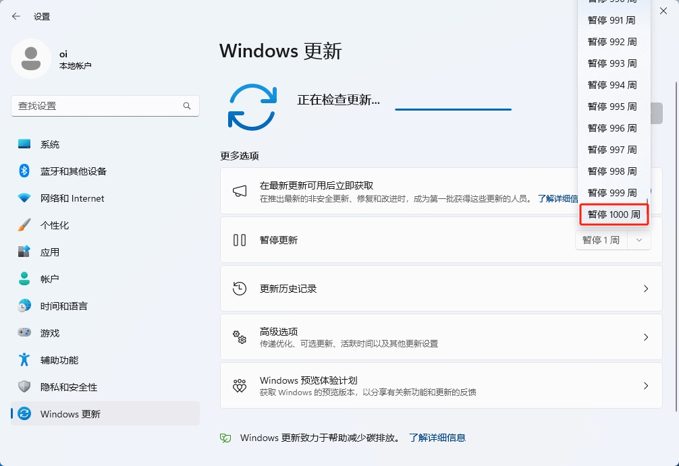Open Windows 预览体验计划 page
The height and width of the screenshot is (466, 679).
click(441, 385)
